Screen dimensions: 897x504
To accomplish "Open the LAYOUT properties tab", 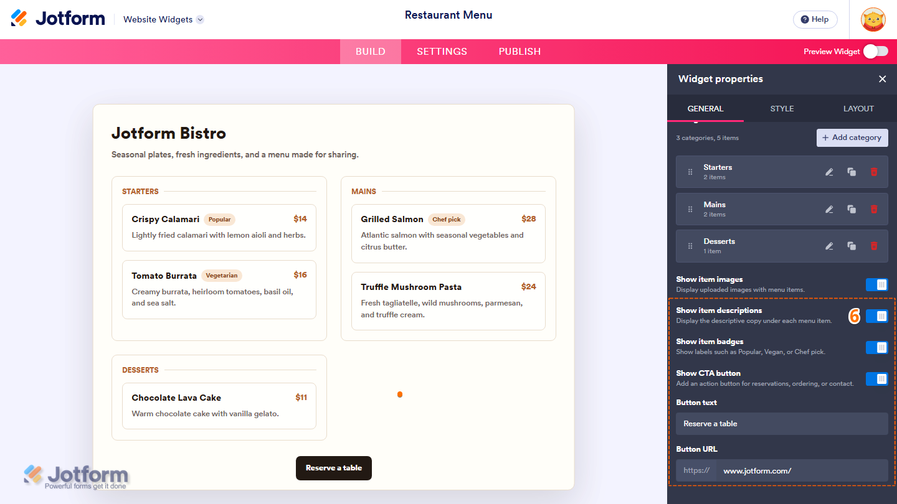I will 858,108.
